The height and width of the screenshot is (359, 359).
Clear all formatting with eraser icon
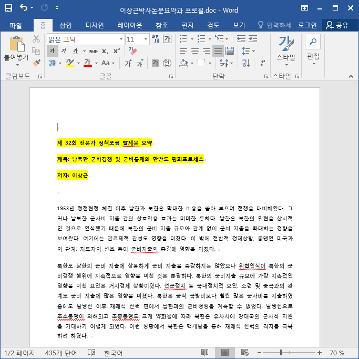point(132,50)
